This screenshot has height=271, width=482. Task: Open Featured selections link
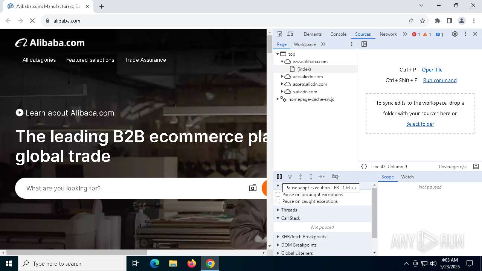tap(90, 60)
